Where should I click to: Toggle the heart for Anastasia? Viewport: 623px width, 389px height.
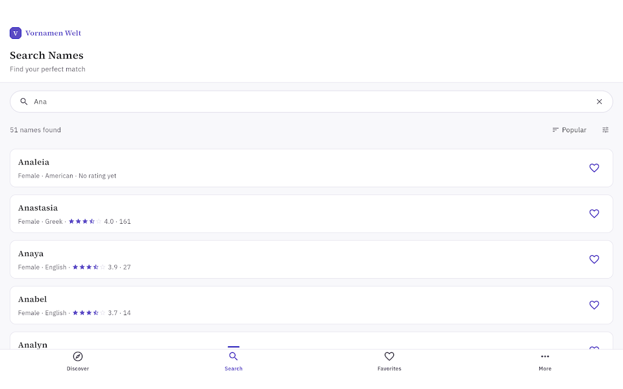(594, 213)
